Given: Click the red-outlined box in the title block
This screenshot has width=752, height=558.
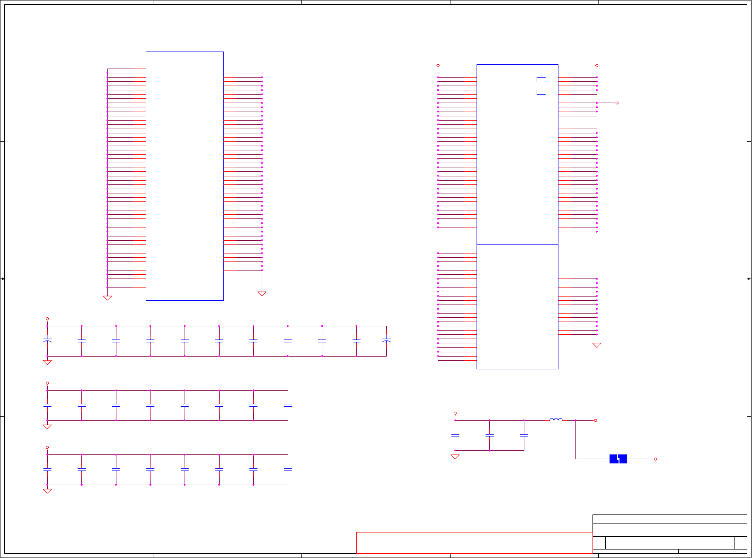Looking at the screenshot, I should point(474,542).
